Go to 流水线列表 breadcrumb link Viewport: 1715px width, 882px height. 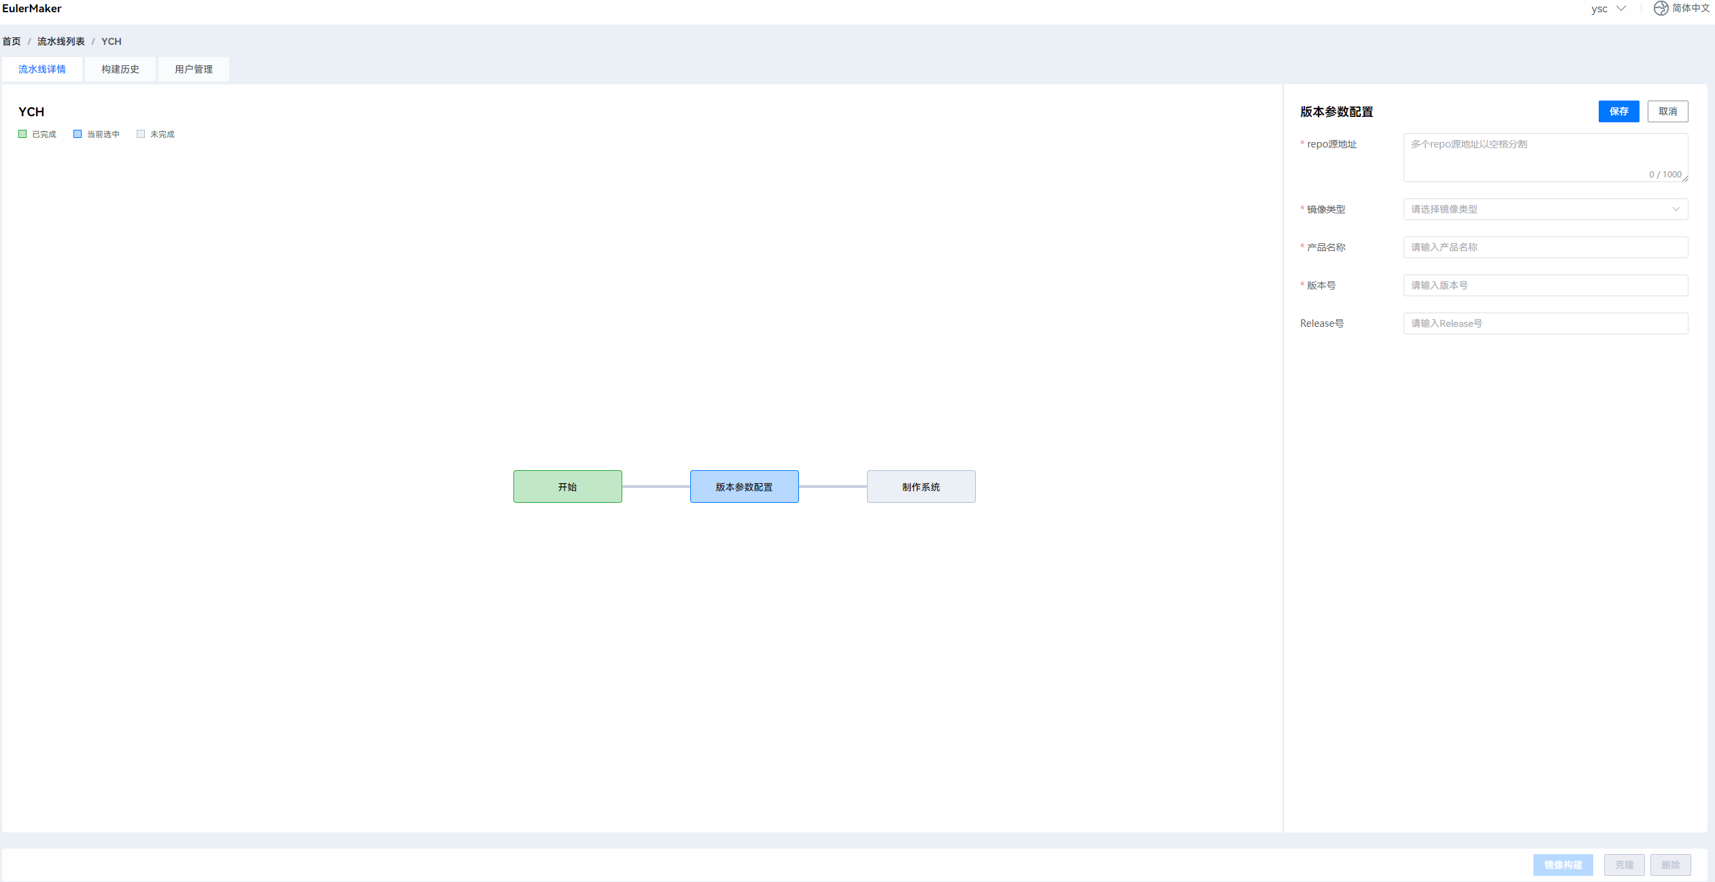61,41
